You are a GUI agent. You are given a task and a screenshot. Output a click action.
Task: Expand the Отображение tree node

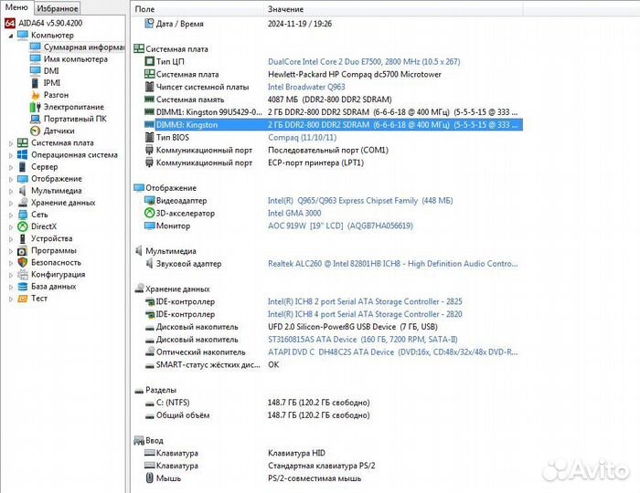coord(11,179)
